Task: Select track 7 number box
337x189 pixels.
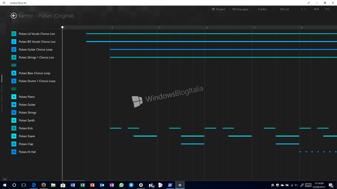Action: tap(14, 81)
